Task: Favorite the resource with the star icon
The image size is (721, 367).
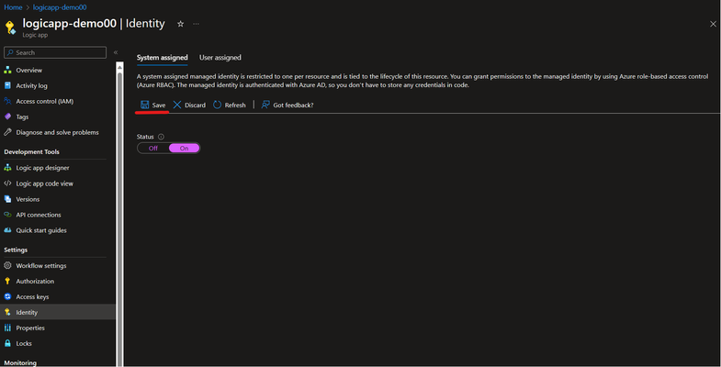Action: point(180,24)
